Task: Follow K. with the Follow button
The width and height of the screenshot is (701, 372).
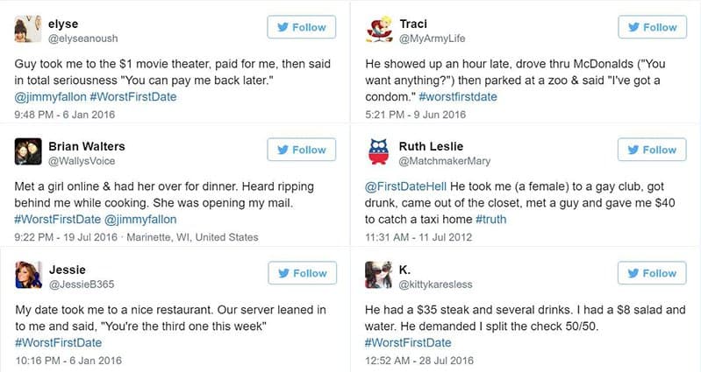Action: coord(652,273)
